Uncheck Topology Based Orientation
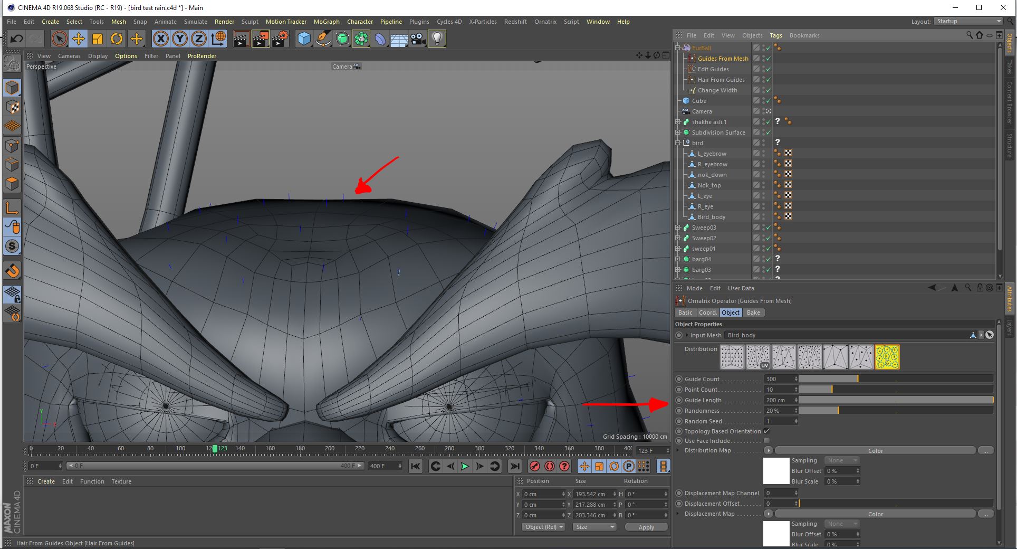Image resolution: width=1017 pixels, height=549 pixels. pyautogui.click(x=767, y=431)
